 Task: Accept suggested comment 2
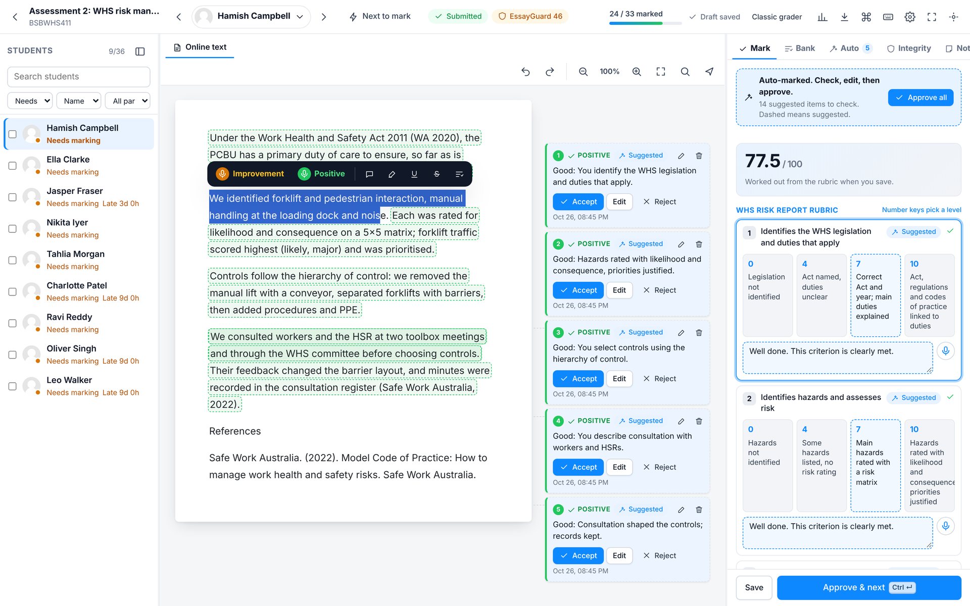(x=578, y=290)
